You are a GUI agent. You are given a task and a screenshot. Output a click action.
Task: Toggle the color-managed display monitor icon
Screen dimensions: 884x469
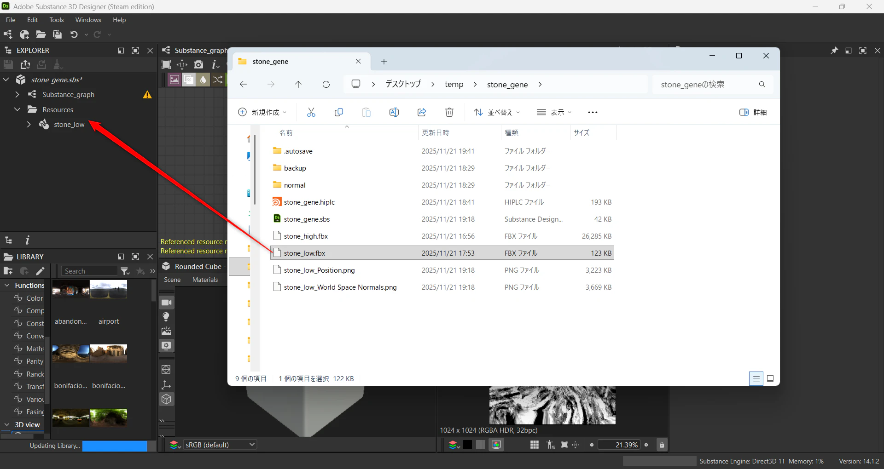click(496, 445)
